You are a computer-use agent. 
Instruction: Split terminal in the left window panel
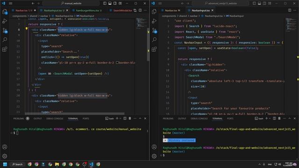click(x=125, y=118)
